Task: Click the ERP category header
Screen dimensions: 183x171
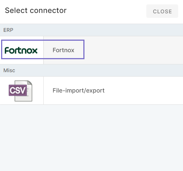Action: click(x=8, y=30)
